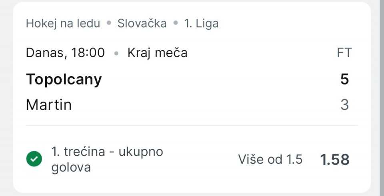Click the dot separator before Kraj meča
Viewport: 384px width, 196px height.
(x=116, y=53)
